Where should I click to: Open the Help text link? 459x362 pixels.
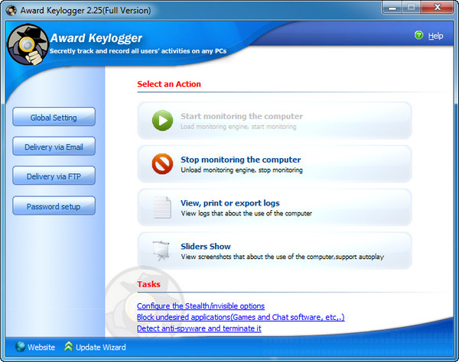point(435,36)
